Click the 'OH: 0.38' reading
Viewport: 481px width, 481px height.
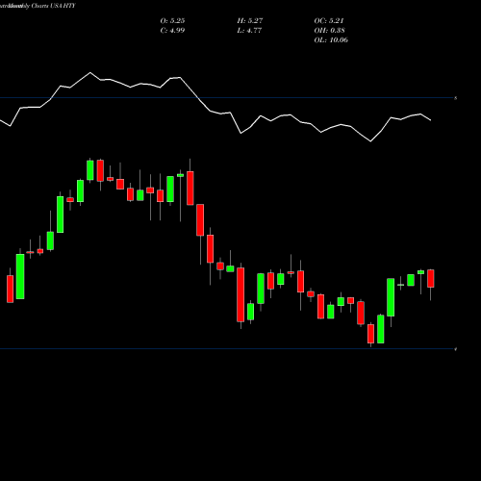[329, 31]
